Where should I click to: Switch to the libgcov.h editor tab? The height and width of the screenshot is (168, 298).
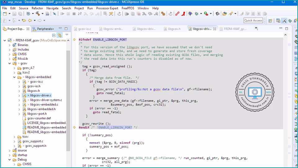[x=174, y=29]
